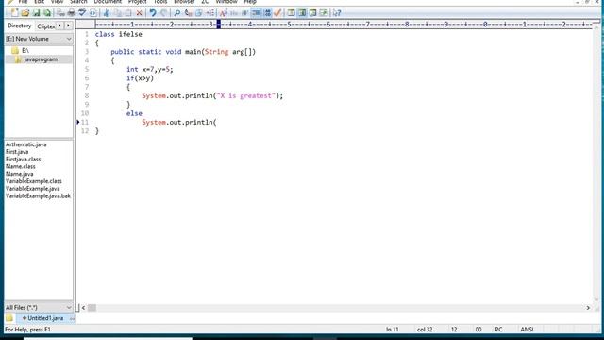Viewport: 604px width, 340px height.
Task: Select VariableExample.java.bak in file list
Action: tap(38, 195)
